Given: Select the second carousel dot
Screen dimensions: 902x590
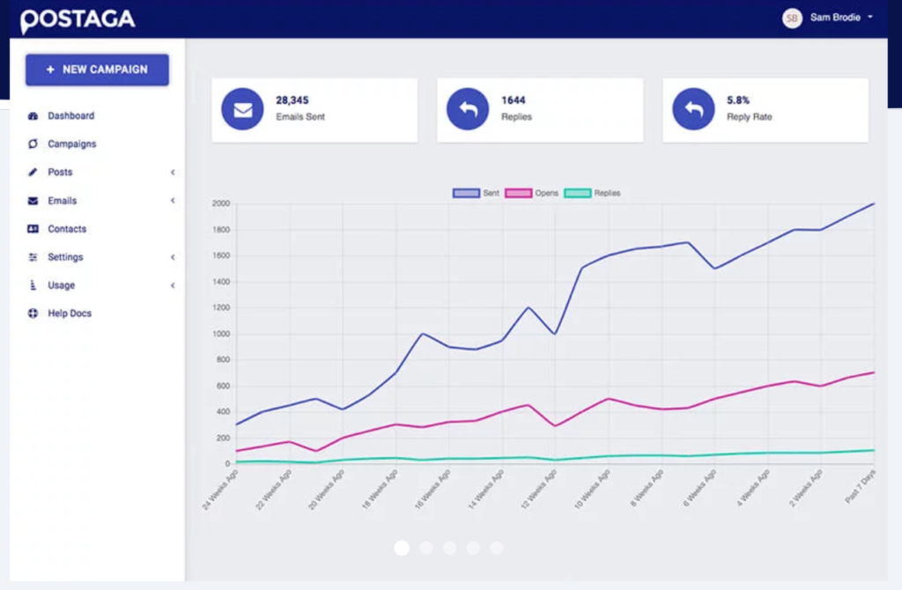Looking at the screenshot, I should [426, 548].
